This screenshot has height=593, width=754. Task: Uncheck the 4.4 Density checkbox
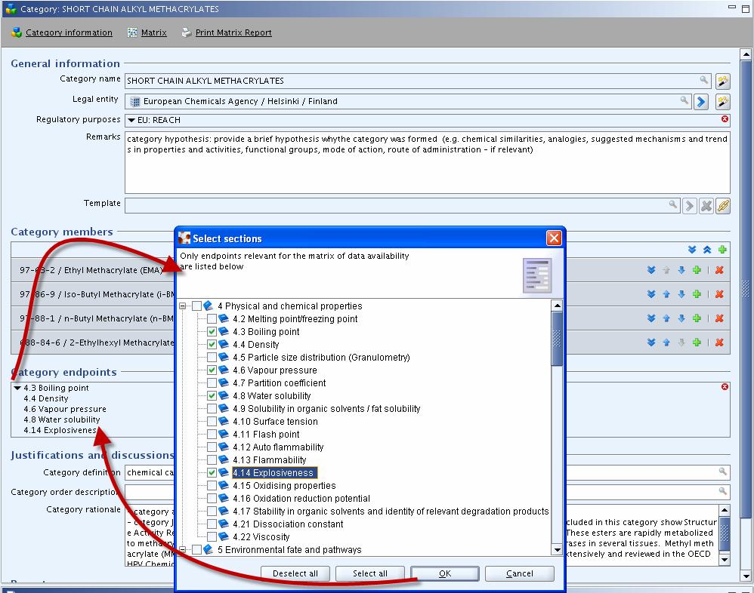[x=212, y=344]
